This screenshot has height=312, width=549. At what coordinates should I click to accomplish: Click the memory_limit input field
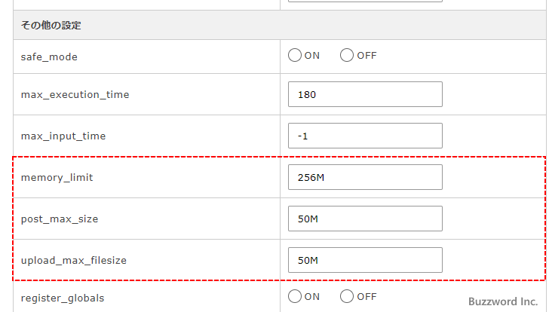point(365,177)
